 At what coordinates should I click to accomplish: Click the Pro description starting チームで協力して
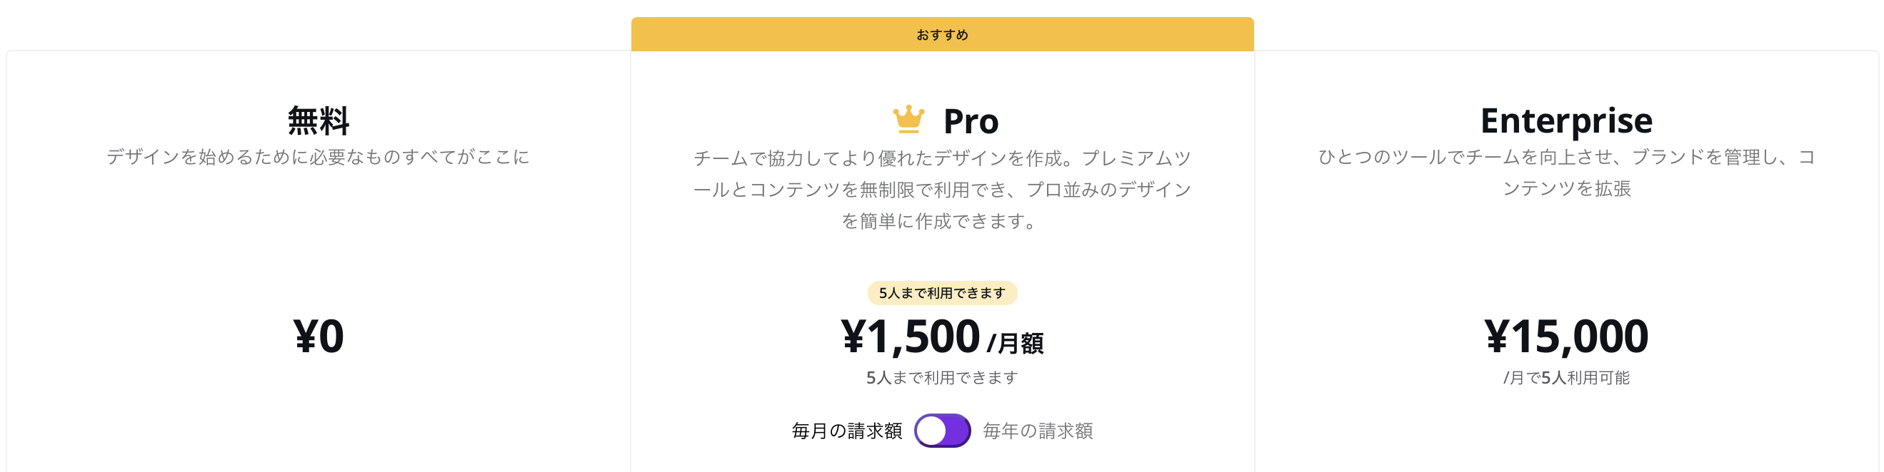[x=942, y=189]
